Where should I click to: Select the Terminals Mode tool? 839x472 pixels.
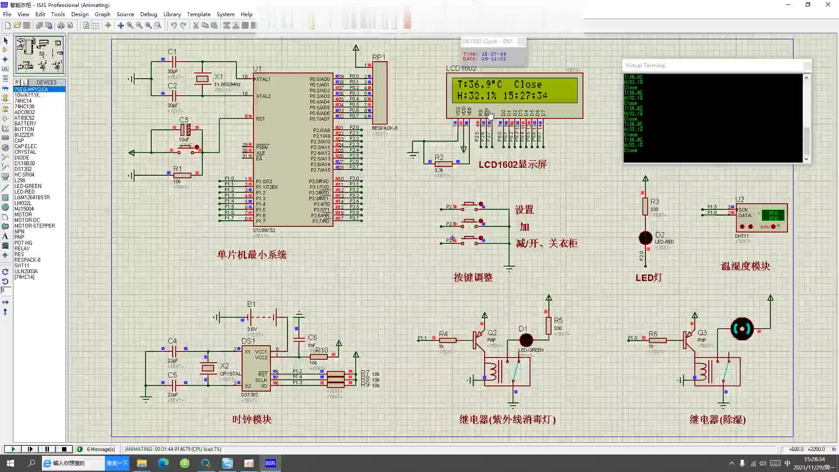[x=6, y=109]
